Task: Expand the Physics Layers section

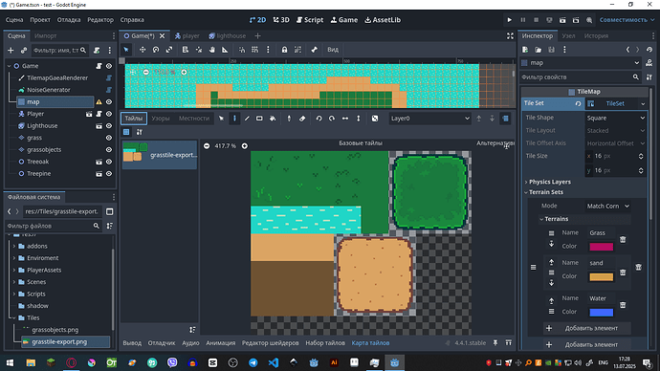Action: (x=550, y=182)
